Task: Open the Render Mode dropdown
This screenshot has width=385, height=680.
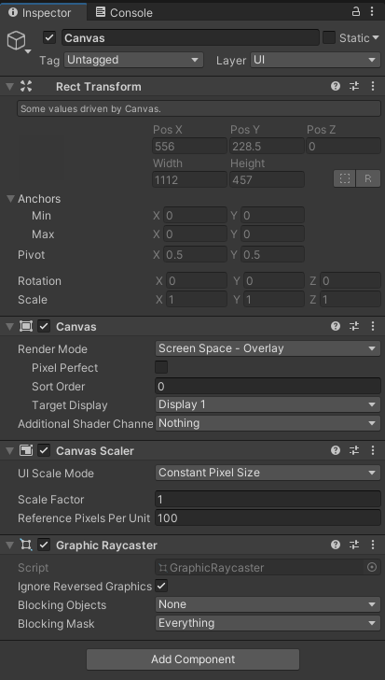Action: coord(268,348)
